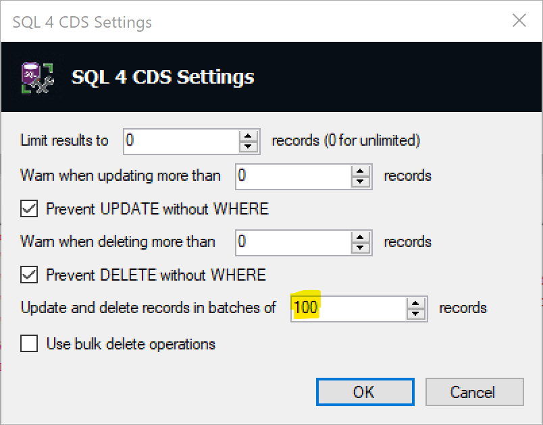543x425 pixels.
Task: Click the batch size field showing 100
Action: (x=348, y=308)
